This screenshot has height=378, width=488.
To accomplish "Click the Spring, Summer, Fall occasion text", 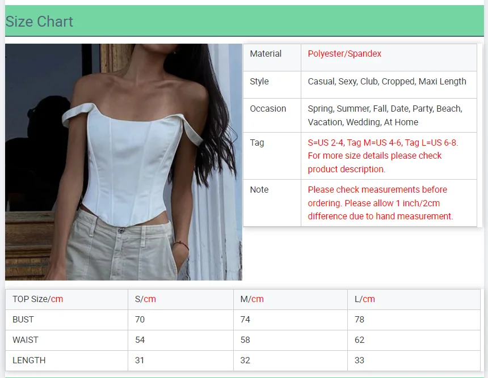I will [x=385, y=115].
